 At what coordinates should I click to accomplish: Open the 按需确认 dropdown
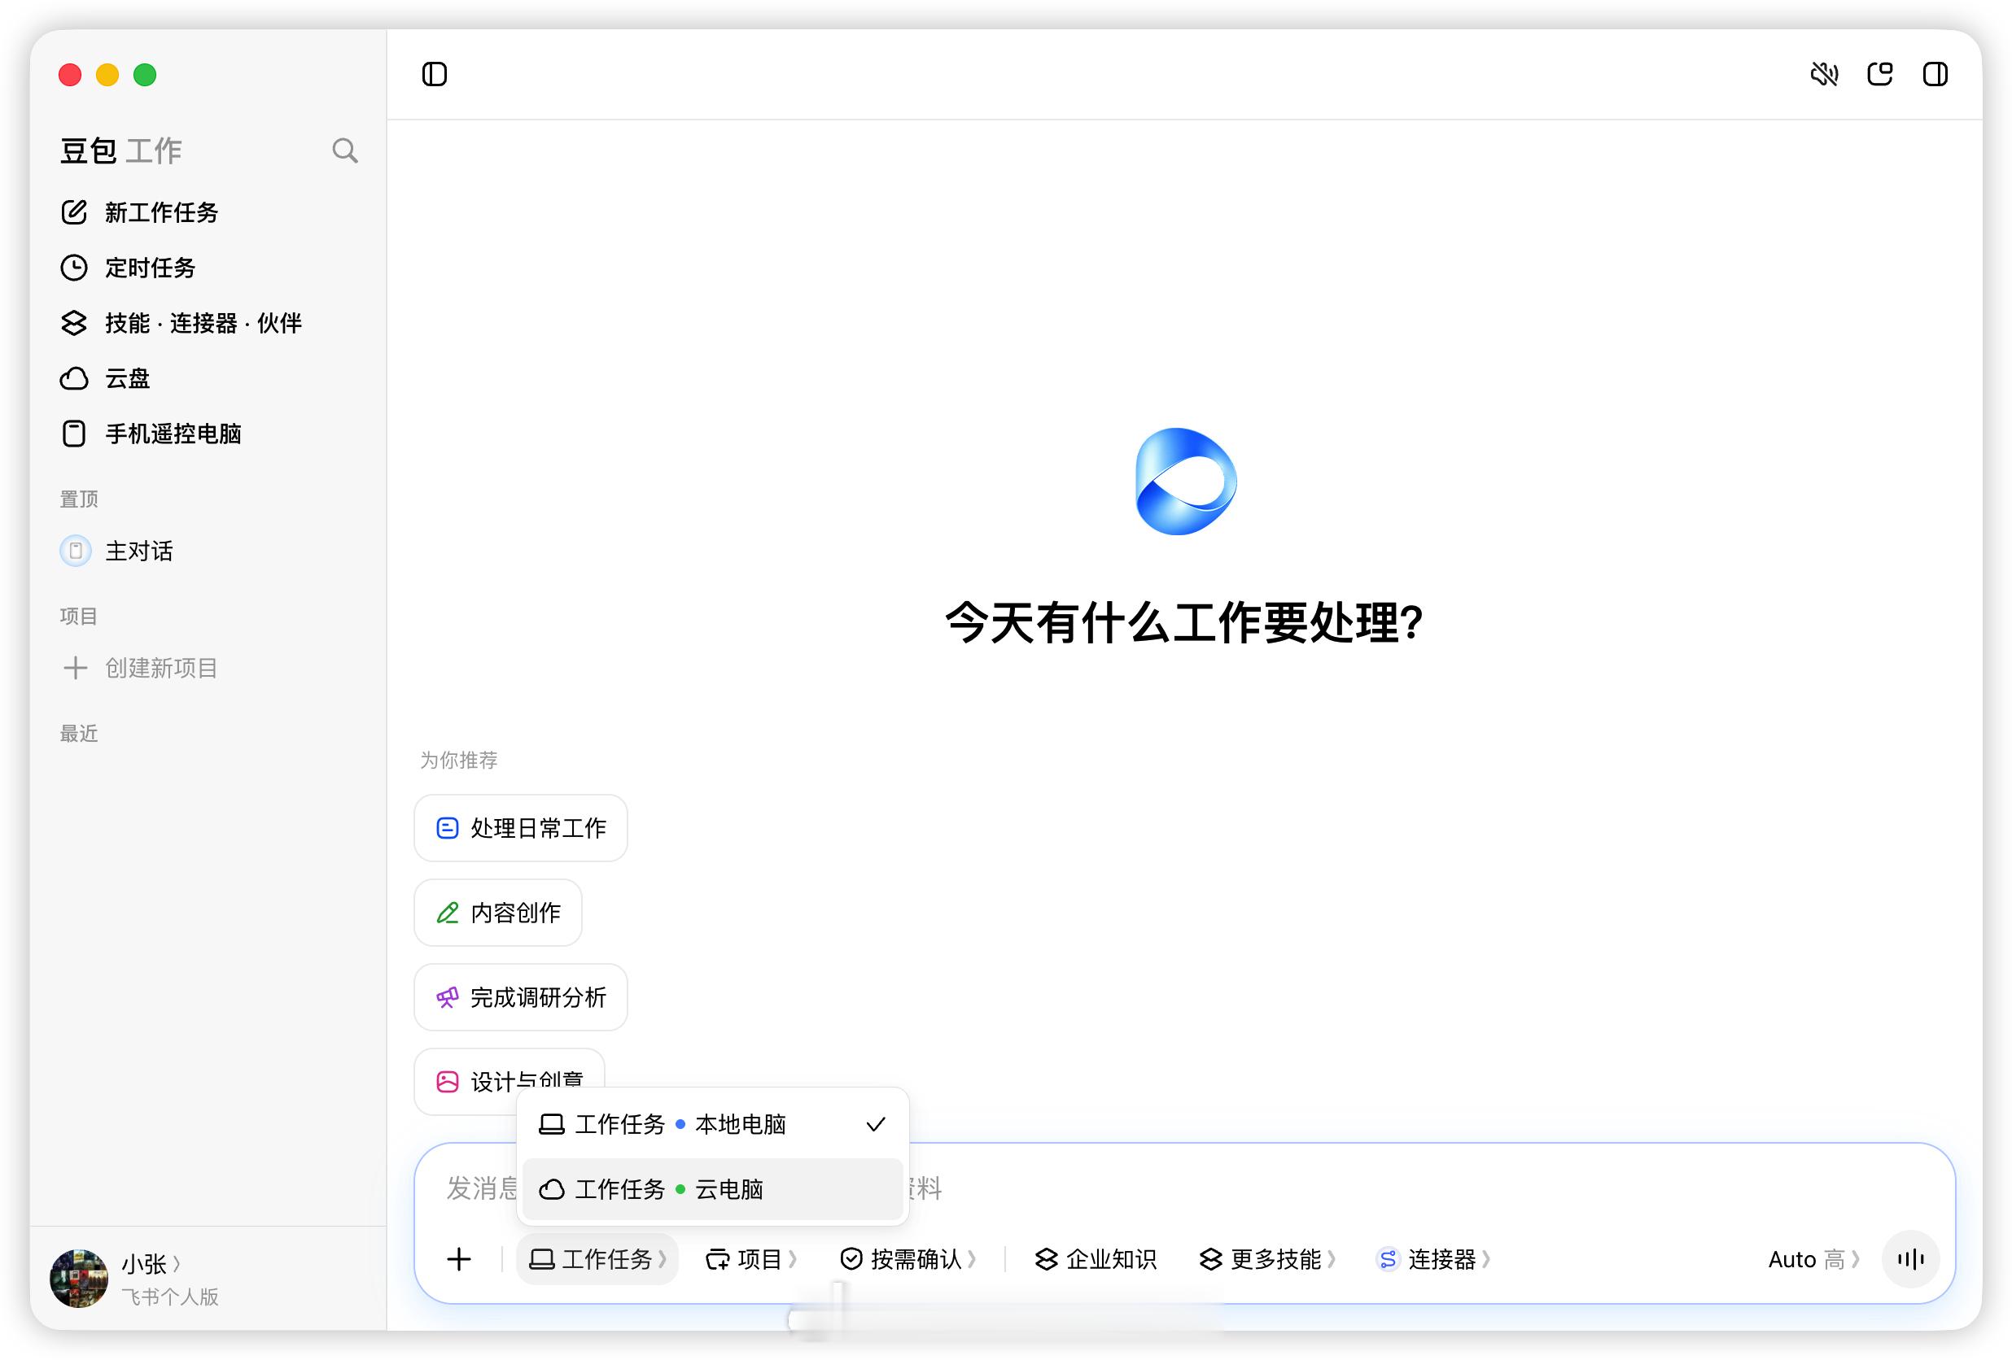(x=908, y=1259)
